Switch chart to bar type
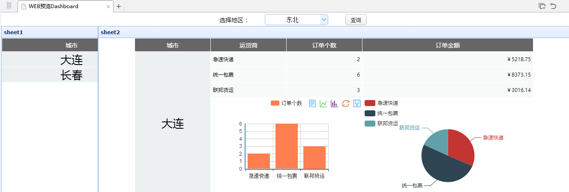This screenshot has width=569, height=192. (x=335, y=103)
